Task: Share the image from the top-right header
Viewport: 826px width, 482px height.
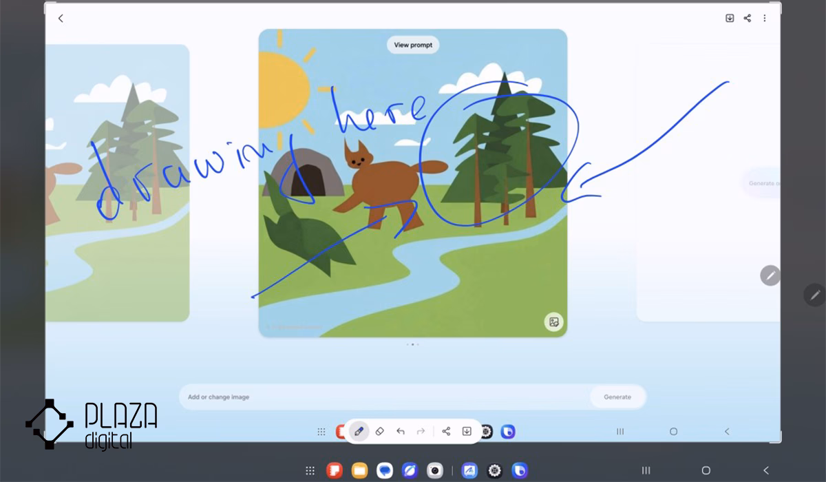Action: pos(748,19)
